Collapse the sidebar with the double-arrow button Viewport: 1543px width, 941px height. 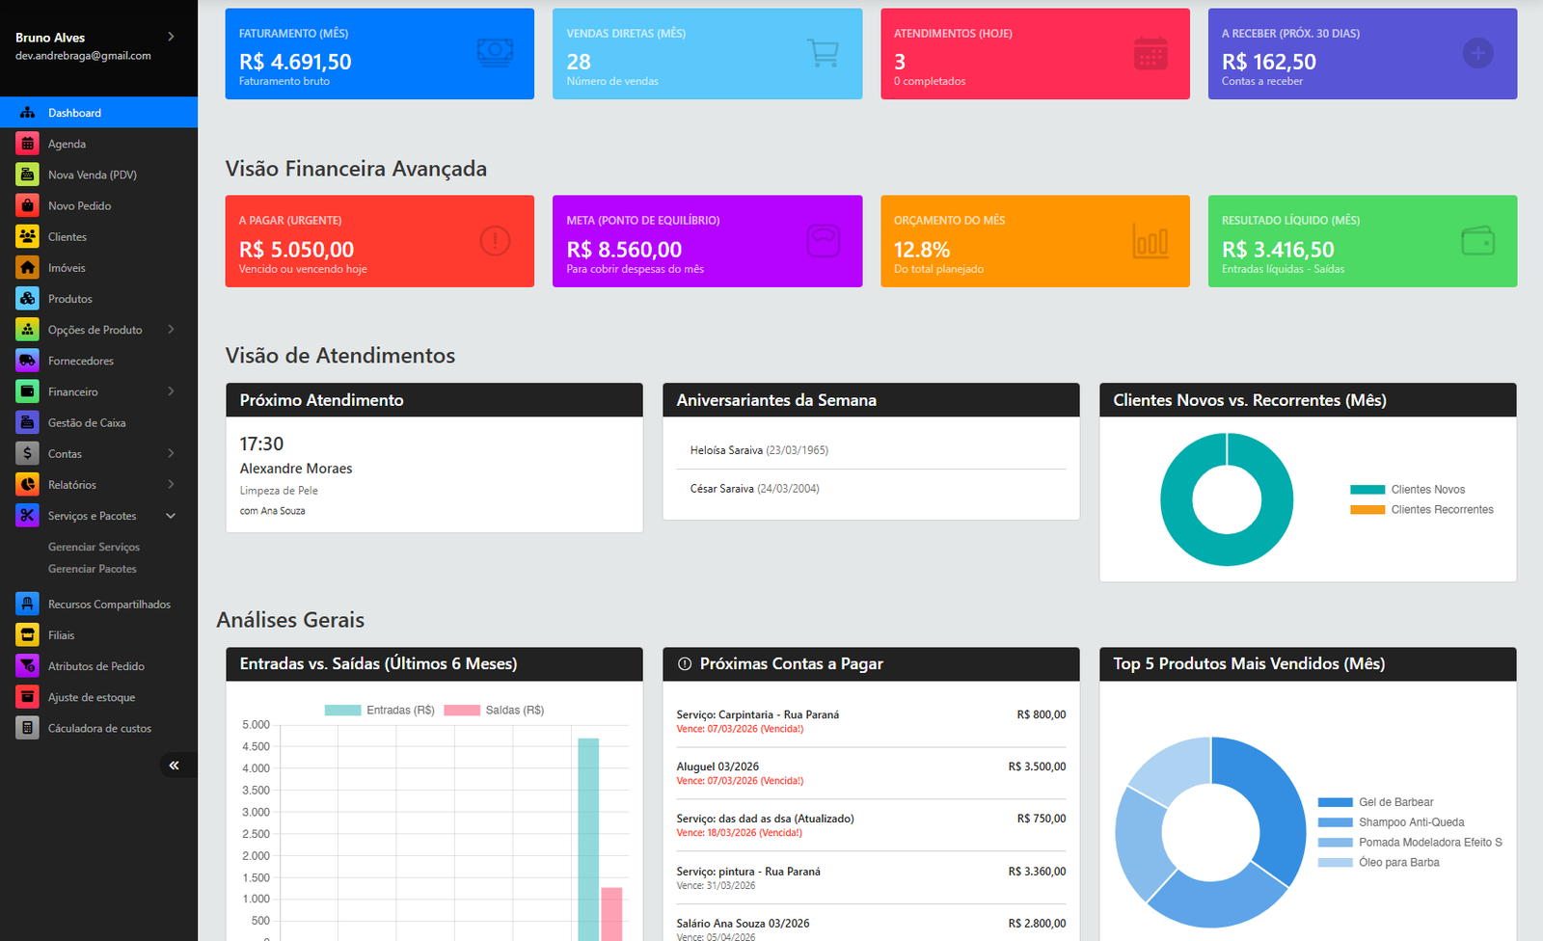(176, 764)
